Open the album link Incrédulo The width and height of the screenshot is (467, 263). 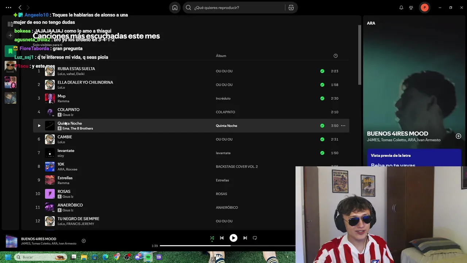(x=223, y=98)
